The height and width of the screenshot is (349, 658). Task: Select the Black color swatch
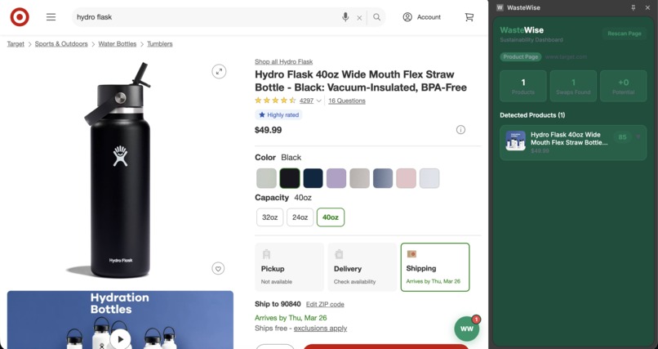coord(290,178)
